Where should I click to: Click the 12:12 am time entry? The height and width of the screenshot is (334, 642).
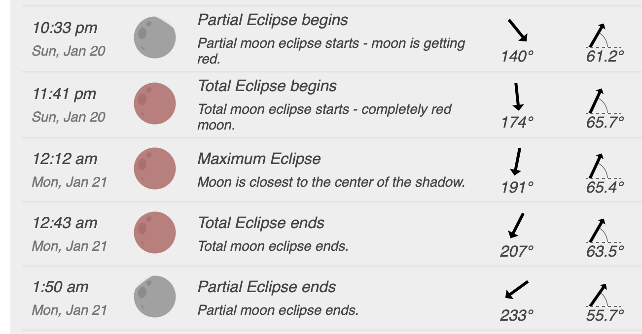coord(65,159)
